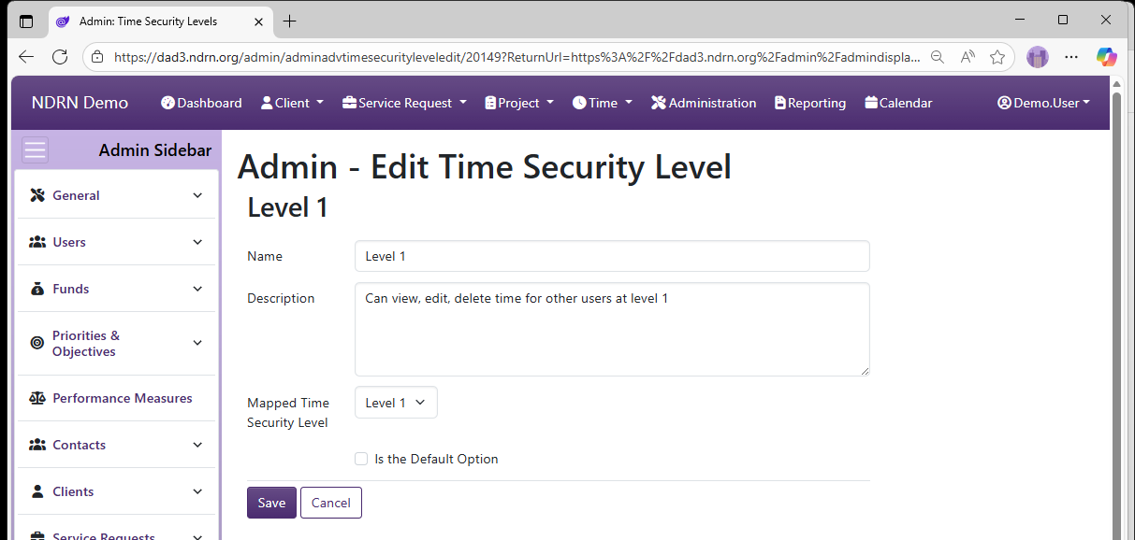Viewport: 1135px width, 540px height.
Task: Open the tab actions menu icon
Action: coord(26,21)
